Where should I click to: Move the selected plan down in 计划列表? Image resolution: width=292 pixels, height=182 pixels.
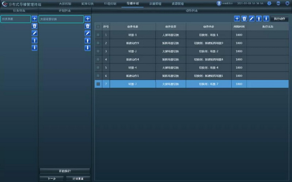[88, 48]
